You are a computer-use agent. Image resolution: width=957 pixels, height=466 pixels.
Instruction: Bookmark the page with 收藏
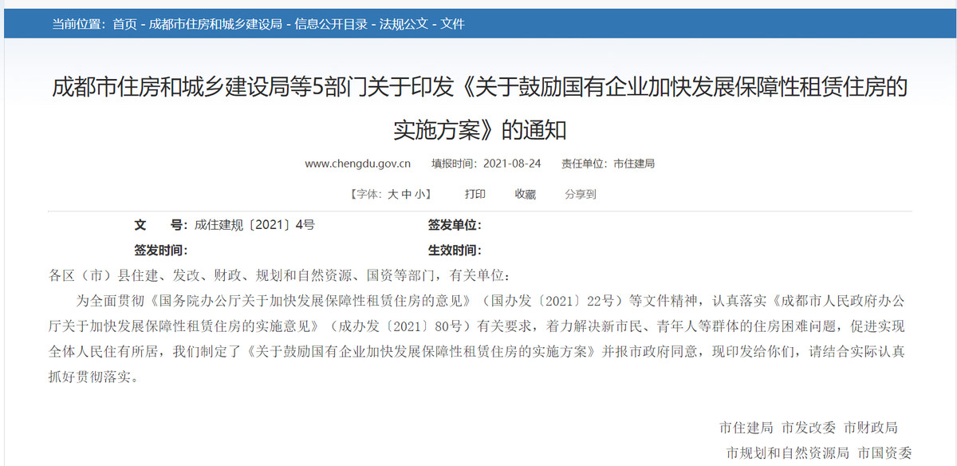525,194
